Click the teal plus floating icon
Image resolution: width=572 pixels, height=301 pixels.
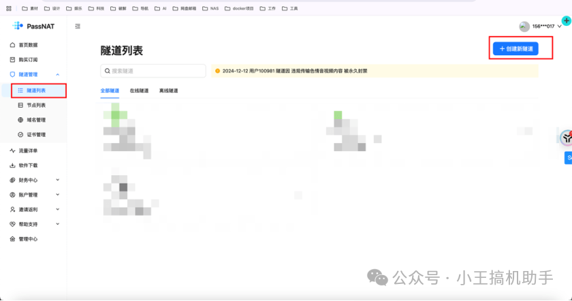(566, 22)
